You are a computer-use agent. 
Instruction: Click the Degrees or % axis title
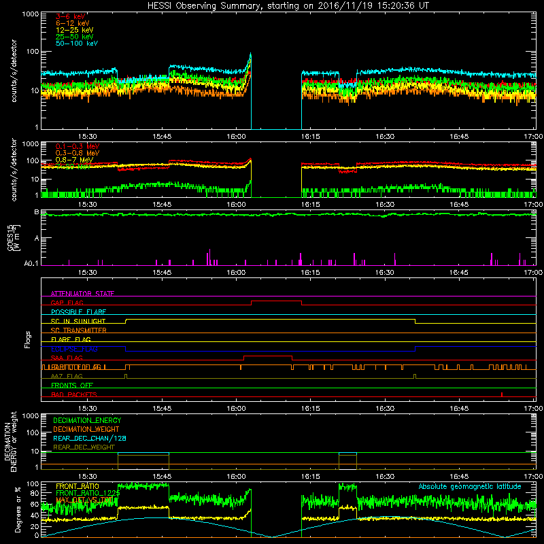tap(18, 509)
